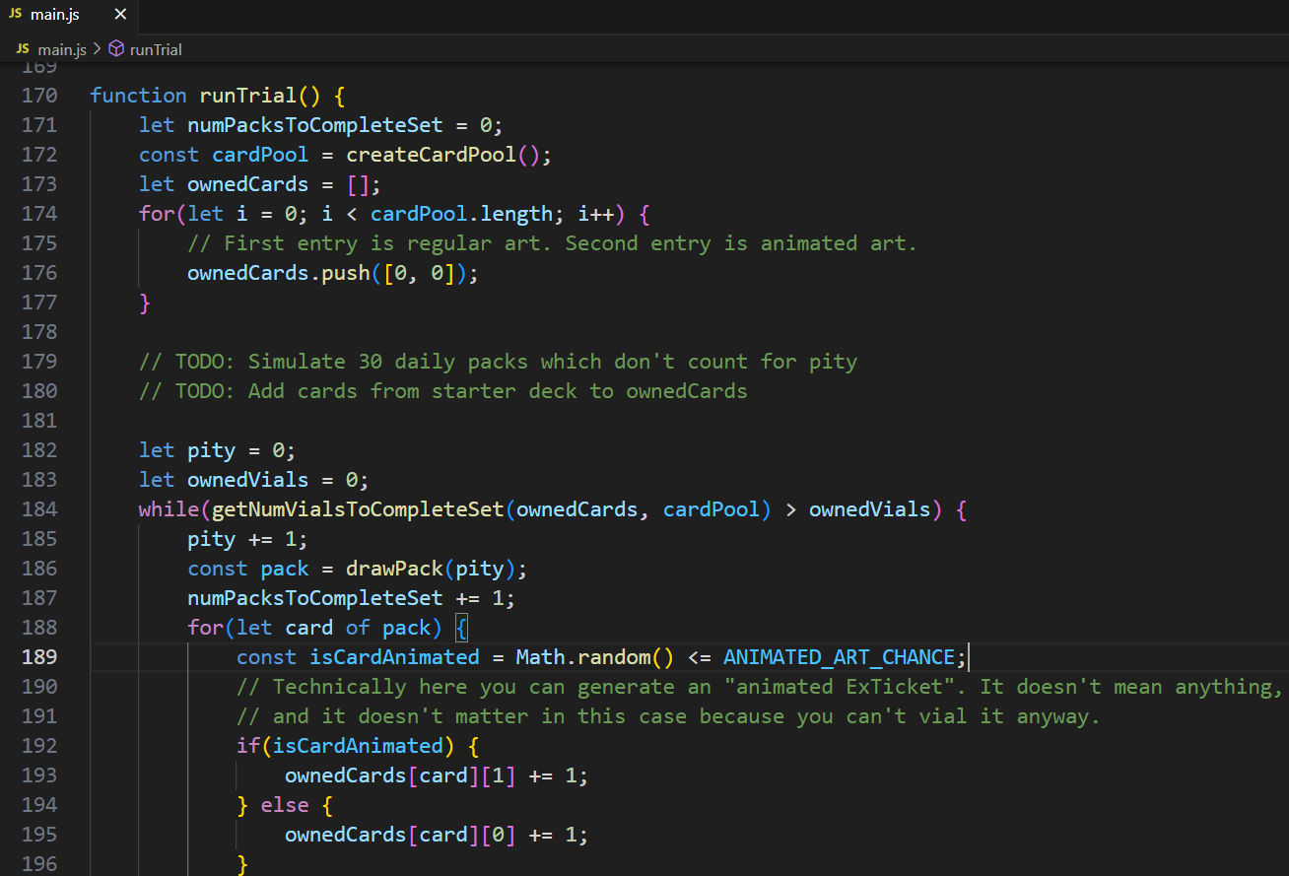The image size is (1289, 876).
Task: Click the function keyword on line 170
Action: click(138, 96)
